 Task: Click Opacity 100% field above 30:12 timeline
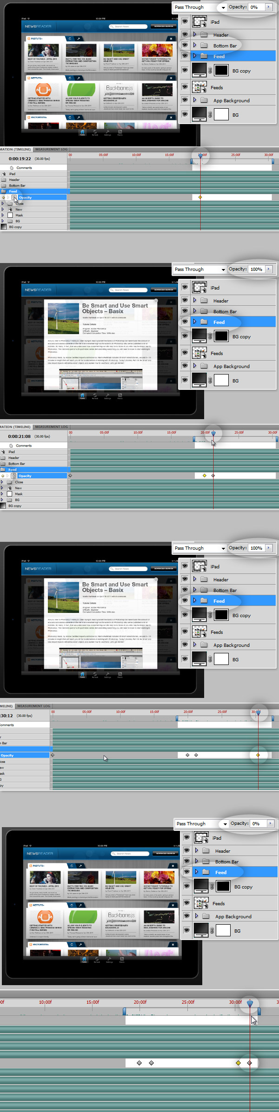[257, 548]
